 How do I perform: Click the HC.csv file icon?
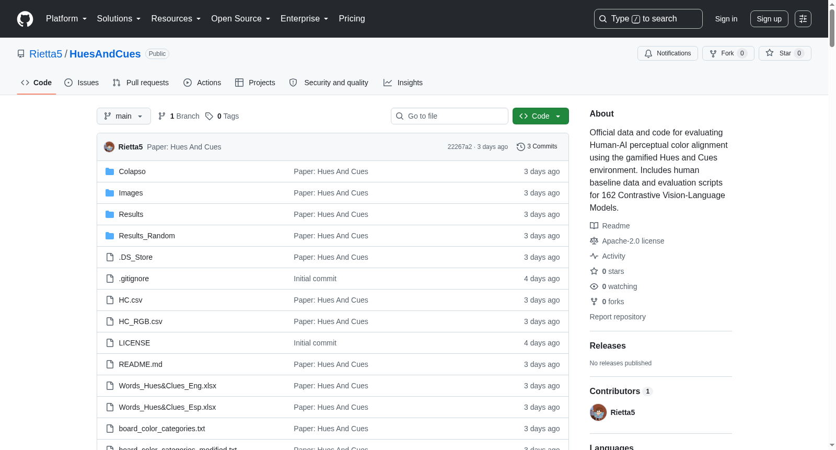[110, 300]
